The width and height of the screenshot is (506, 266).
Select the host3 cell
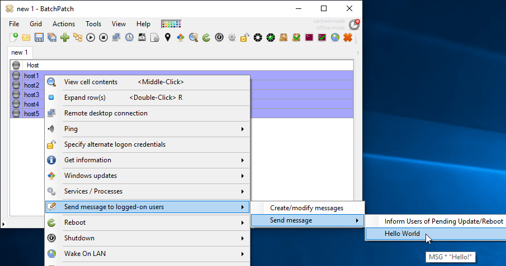coord(31,95)
